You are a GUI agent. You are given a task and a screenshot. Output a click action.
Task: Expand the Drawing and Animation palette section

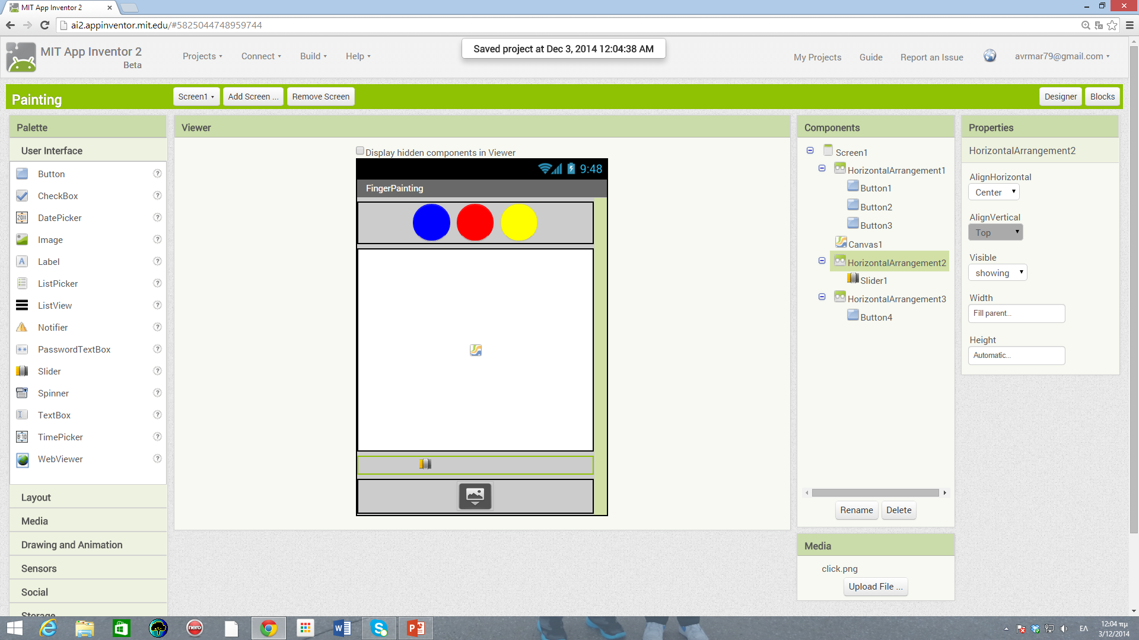click(88, 545)
